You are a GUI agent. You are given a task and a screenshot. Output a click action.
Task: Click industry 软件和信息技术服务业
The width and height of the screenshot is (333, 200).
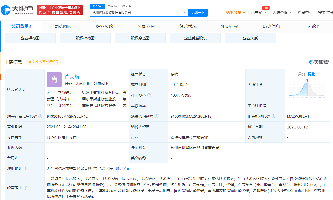[x=189, y=137]
